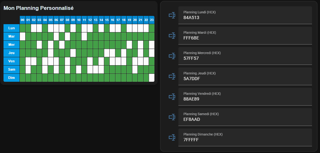The width and height of the screenshot is (320, 153).
Task: Click the icon beside Planning Dimanche
Action: tap(172, 137)
